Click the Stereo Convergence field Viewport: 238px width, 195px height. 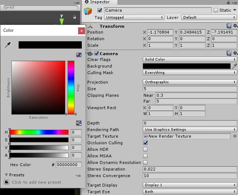pyautogui.click(x=190, y=176)
